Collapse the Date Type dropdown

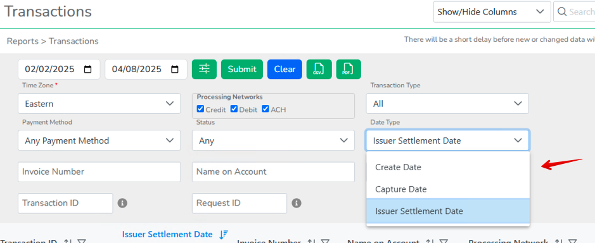click(447, 140)
